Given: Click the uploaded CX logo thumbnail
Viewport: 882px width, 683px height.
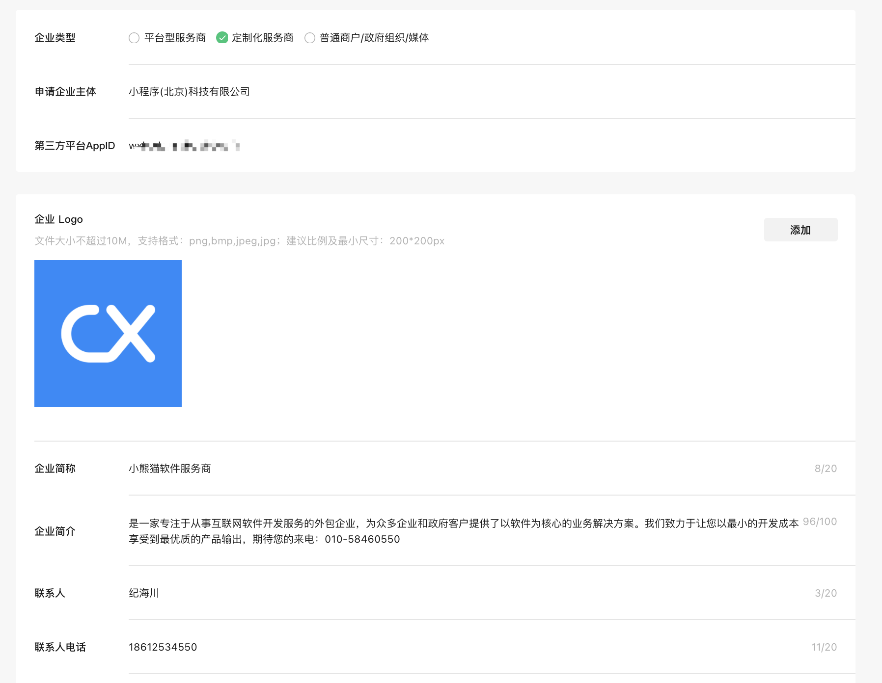Looking at the screenshot, I should [x=108, y=334].
